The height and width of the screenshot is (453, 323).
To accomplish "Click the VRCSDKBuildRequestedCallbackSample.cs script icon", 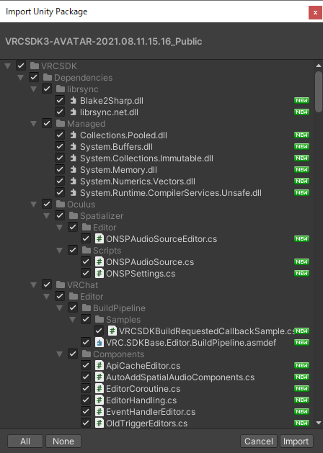I will click(112, 331).
